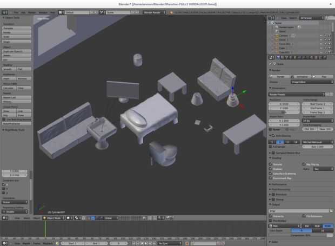
Task: Open the Marker menu in timeline header
Action: [26, 243]
